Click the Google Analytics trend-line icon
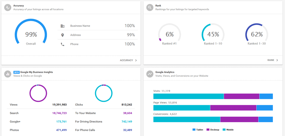Image resolution: width=285 pixels, height=136 pixels. pos(150,74)
